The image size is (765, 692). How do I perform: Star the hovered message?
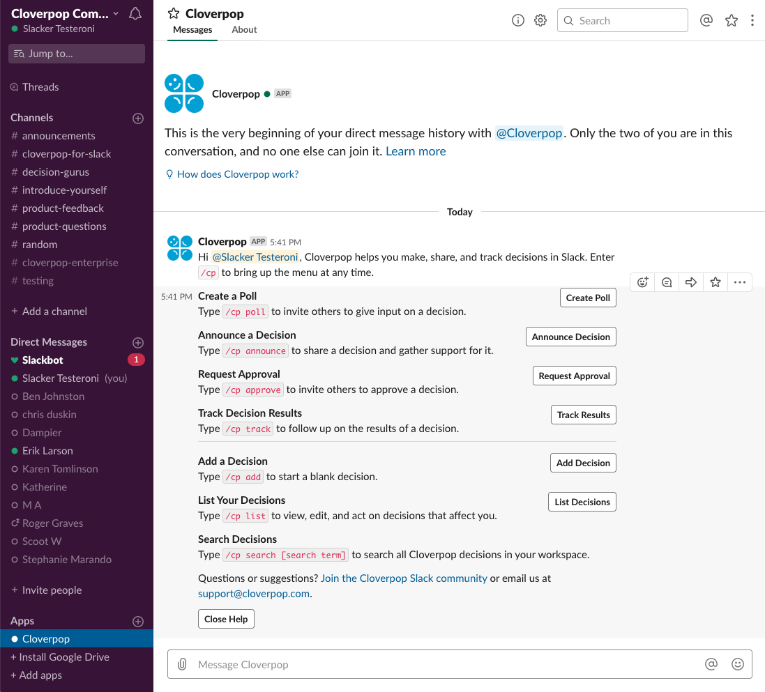(715, 282)
